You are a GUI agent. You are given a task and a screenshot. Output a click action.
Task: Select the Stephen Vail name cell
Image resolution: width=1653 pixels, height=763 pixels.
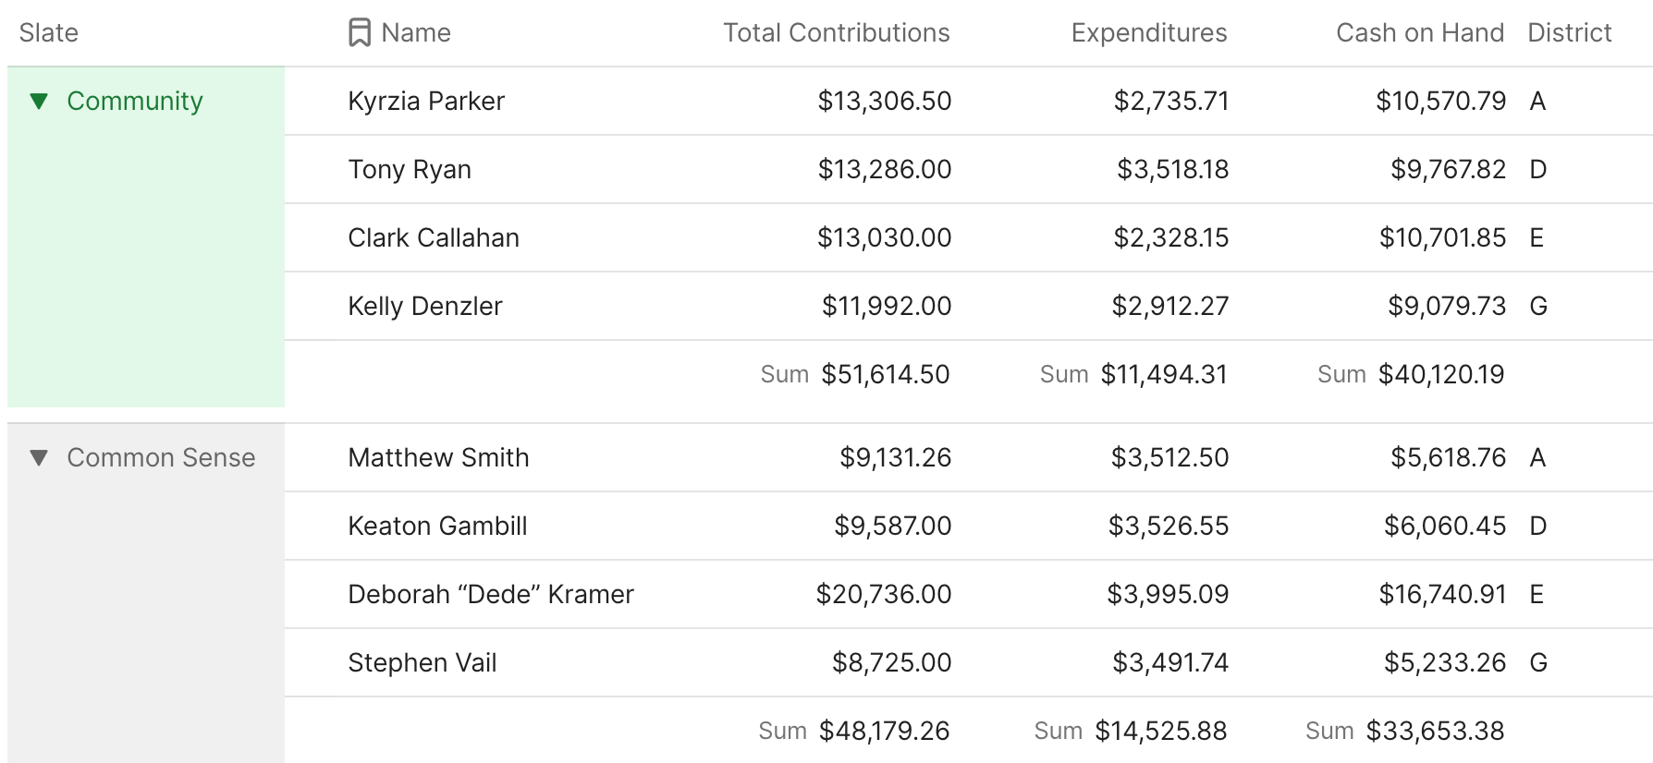422,662
